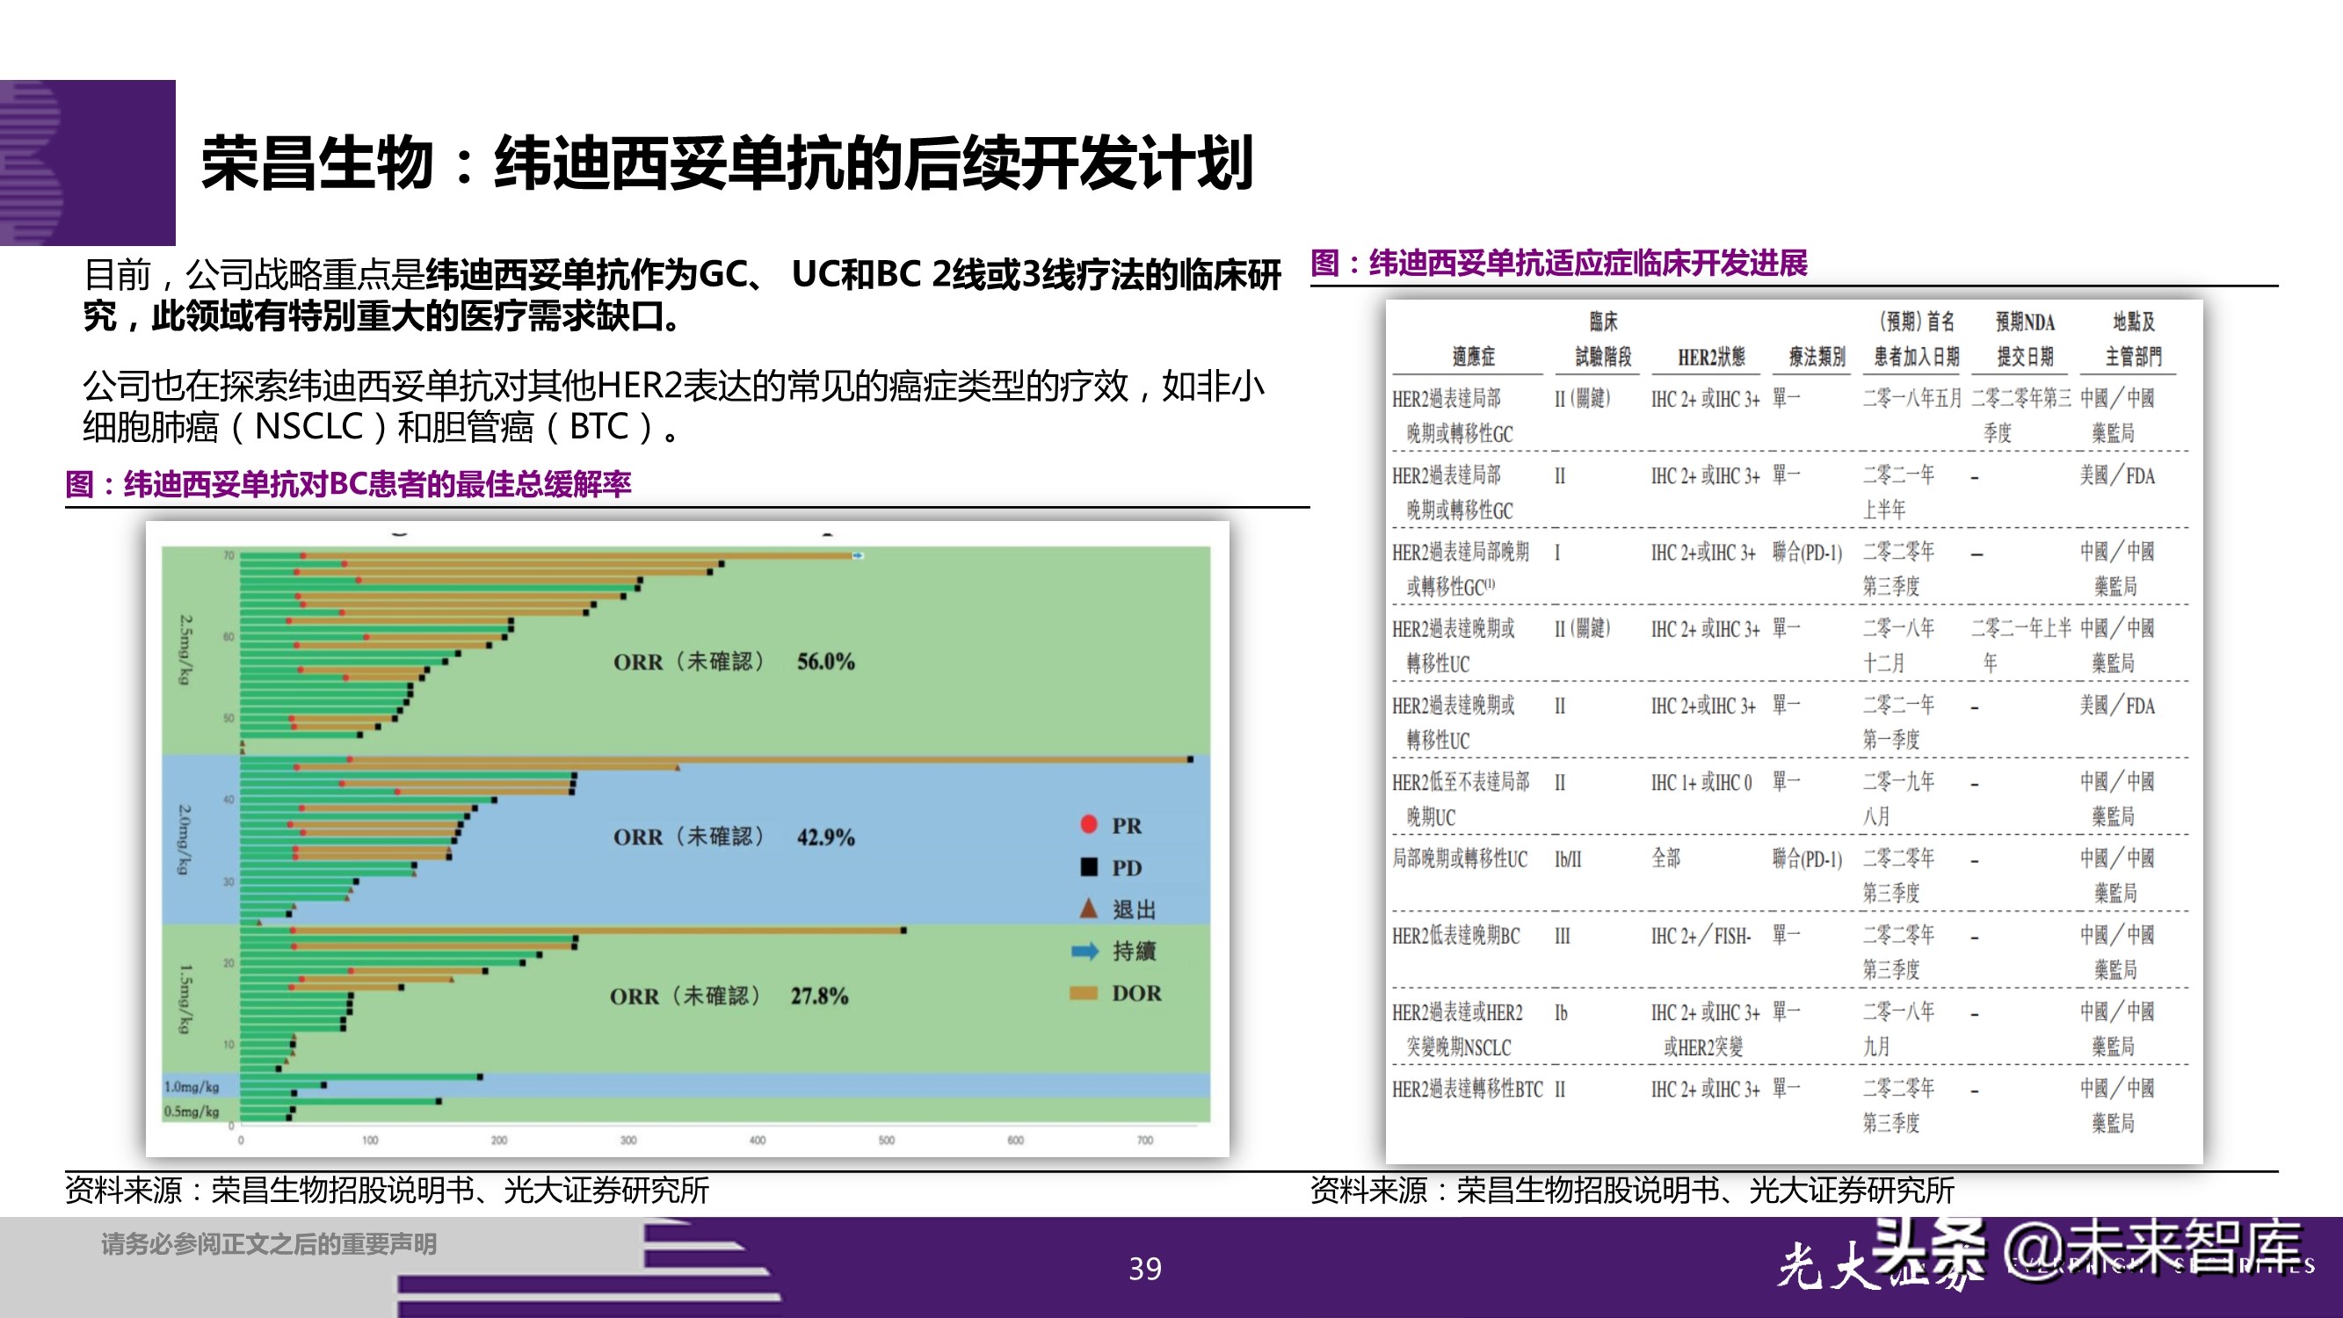Click the left 资料来源 source citation
This screenshot has width=2343, height=1318.
391,1191
